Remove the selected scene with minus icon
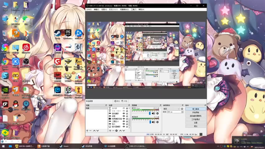The height and width of the screenshot is (149, 265). point(90,130)
